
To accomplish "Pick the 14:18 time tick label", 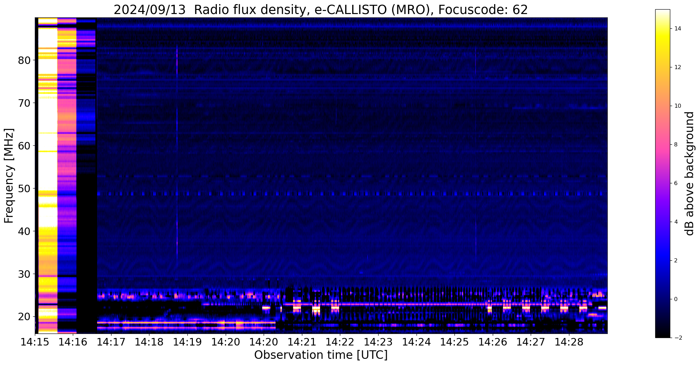I will pos(149,342).
